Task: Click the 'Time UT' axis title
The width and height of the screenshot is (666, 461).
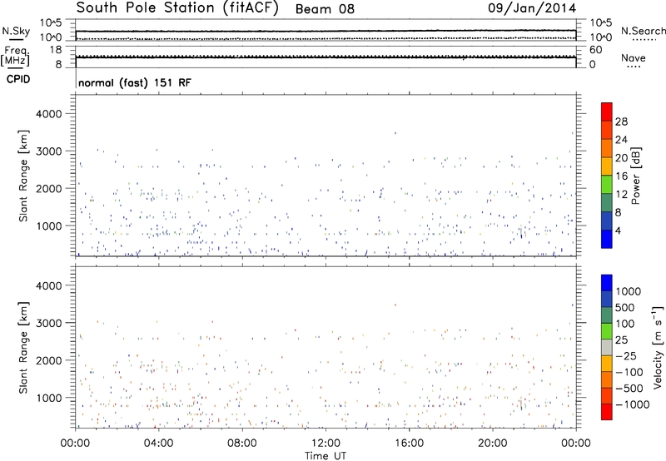Action: (x=326, y=456)
